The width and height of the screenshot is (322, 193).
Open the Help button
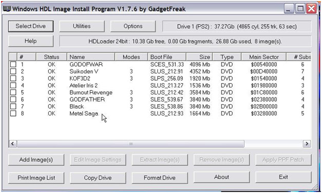pyautogui.click(x=31, y=41)
